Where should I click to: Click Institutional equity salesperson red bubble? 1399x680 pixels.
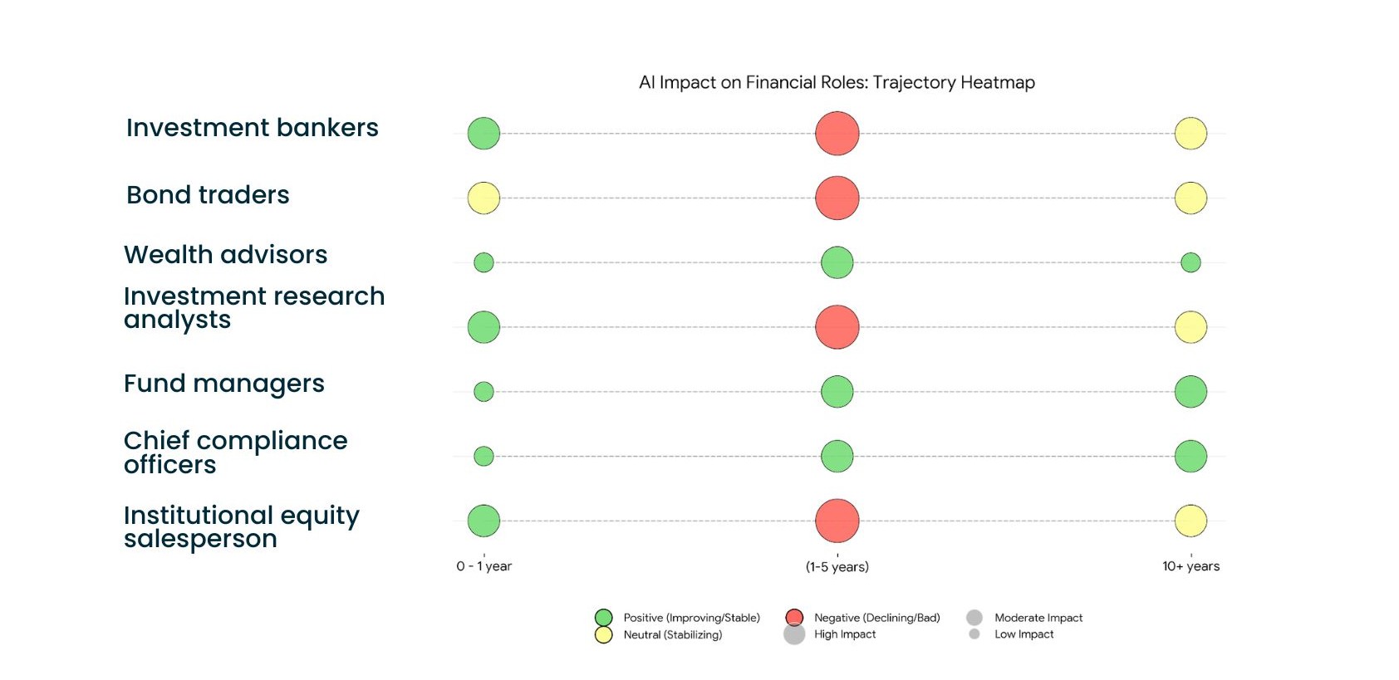click(x=837, y=521)
